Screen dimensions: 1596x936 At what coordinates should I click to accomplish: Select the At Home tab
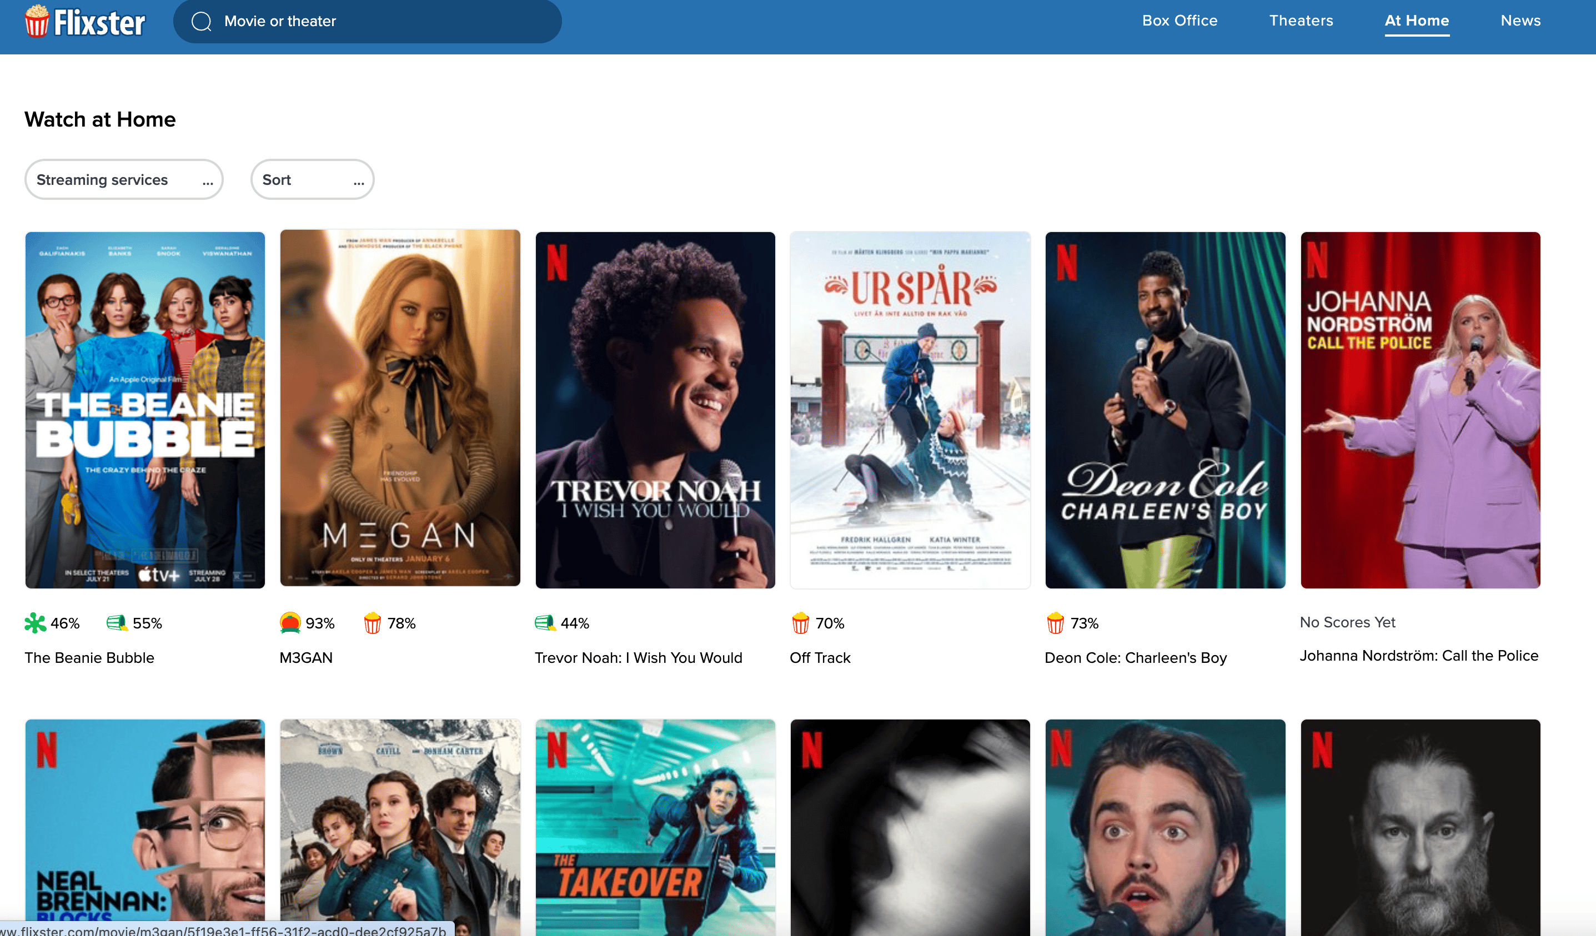[1416, 21]
